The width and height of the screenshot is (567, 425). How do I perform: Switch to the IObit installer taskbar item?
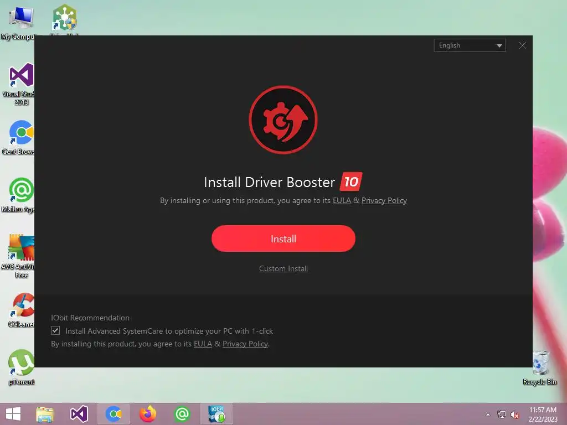217,414
